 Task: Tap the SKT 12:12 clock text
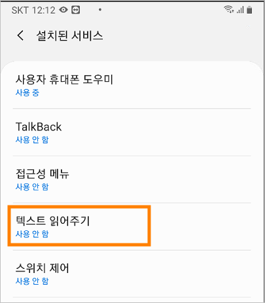(x=33, y=10)
